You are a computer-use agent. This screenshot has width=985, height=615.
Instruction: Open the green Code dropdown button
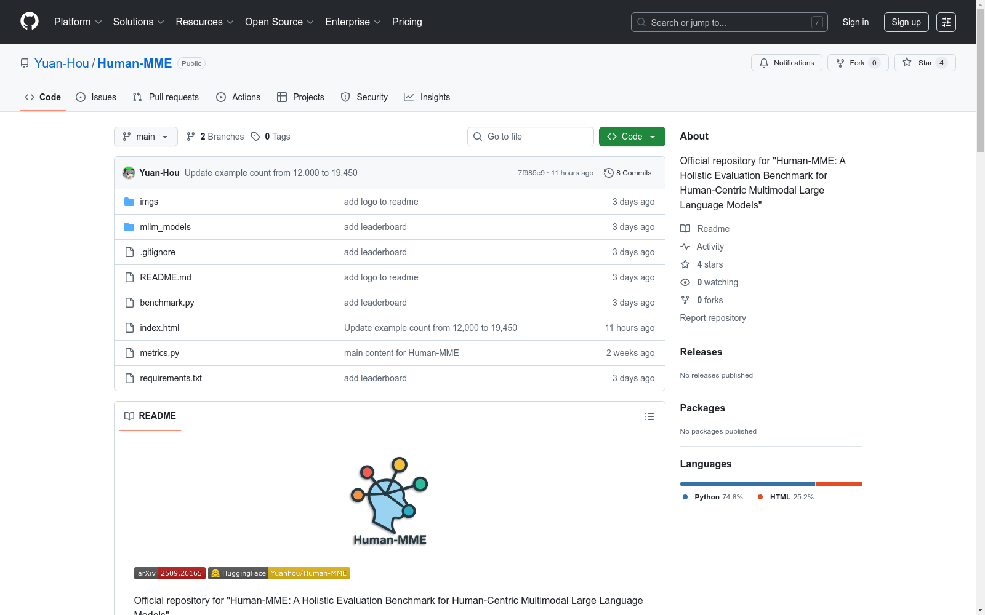[x=632, y=137]
